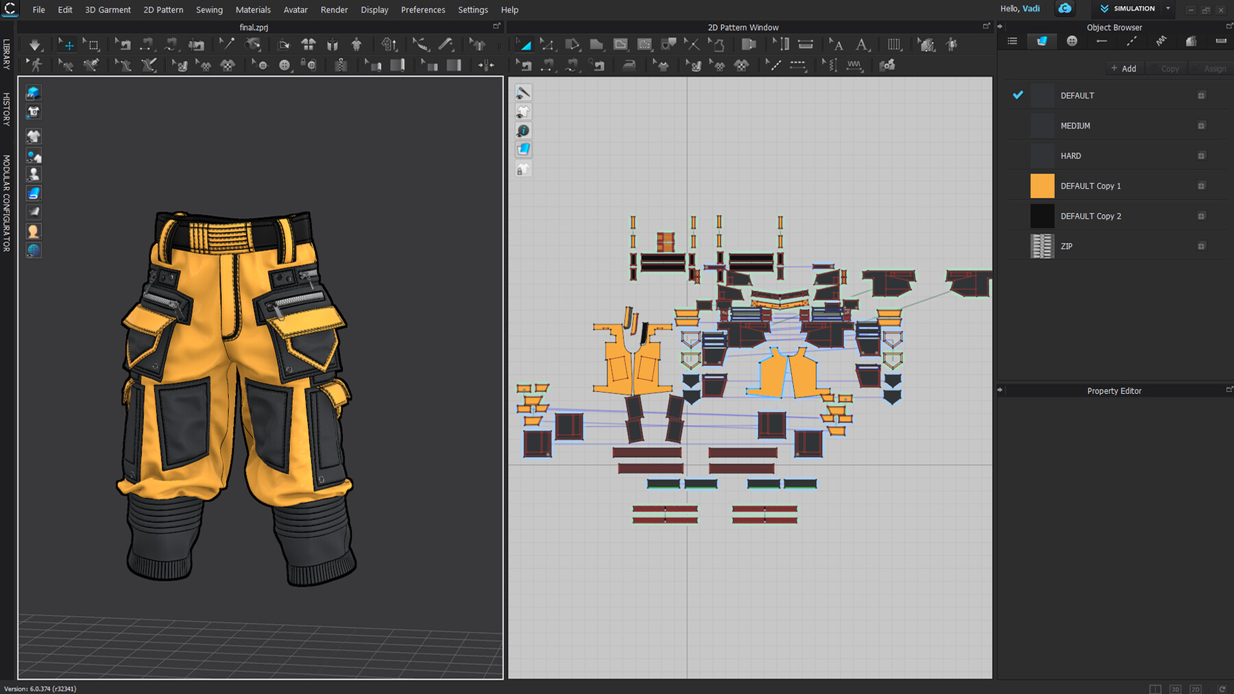The width and height of the screenshot is (1234, 694).
Task: Open the SIMULATION mode dropdown arrow
Action: [1168, 9]
